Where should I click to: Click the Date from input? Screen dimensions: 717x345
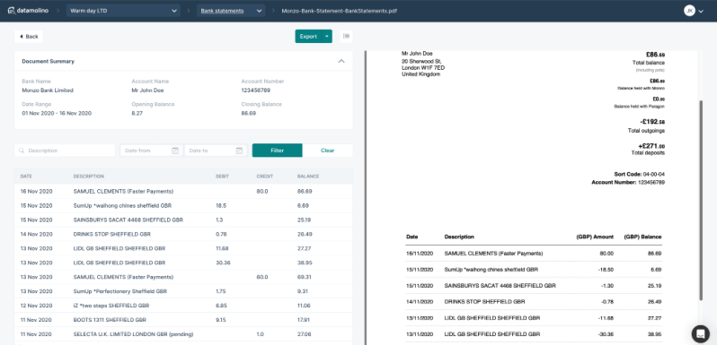tap(151, 151)
